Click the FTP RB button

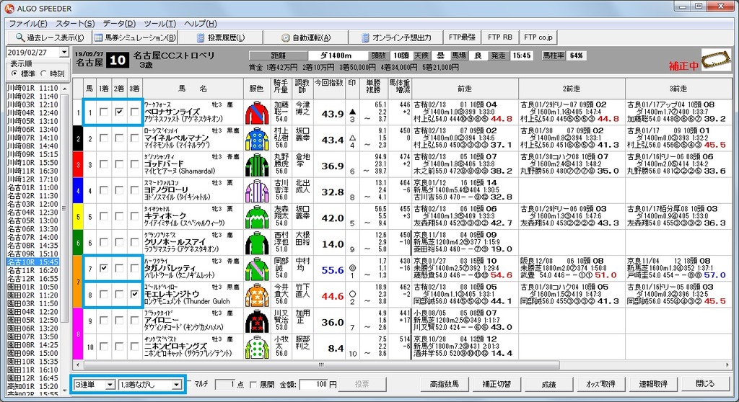point(499,37)
